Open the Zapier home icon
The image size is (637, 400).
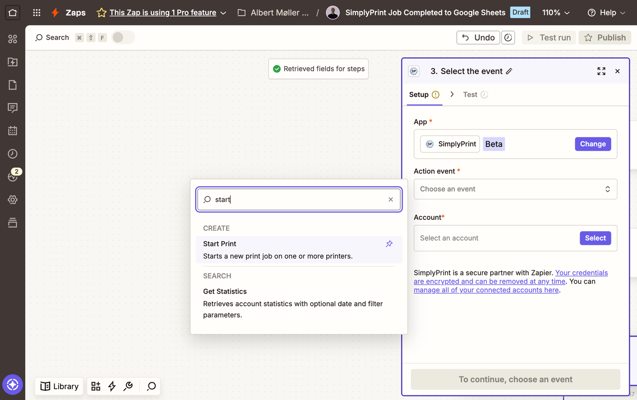point(12,13)
